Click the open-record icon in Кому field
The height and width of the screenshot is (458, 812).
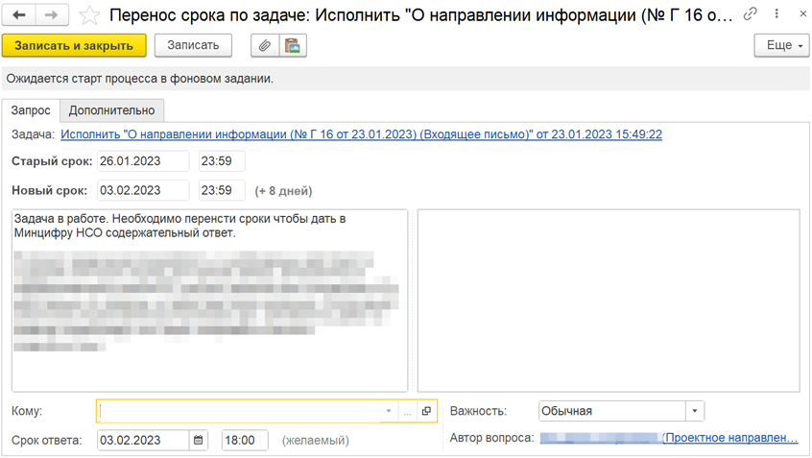(427, 411)
